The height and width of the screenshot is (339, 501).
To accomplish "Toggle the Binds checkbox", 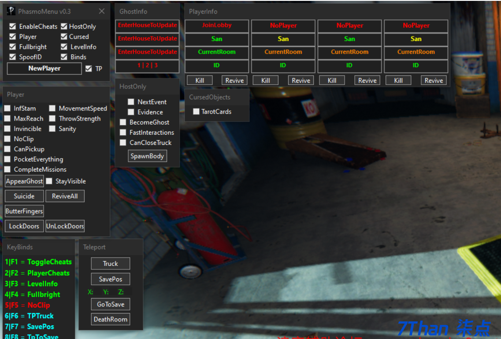I will [64, 57].
